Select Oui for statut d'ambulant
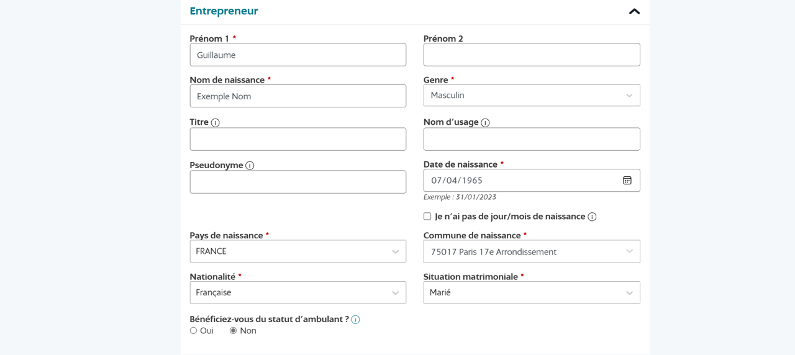Screen dimensions: 795x355 [194, 331]
